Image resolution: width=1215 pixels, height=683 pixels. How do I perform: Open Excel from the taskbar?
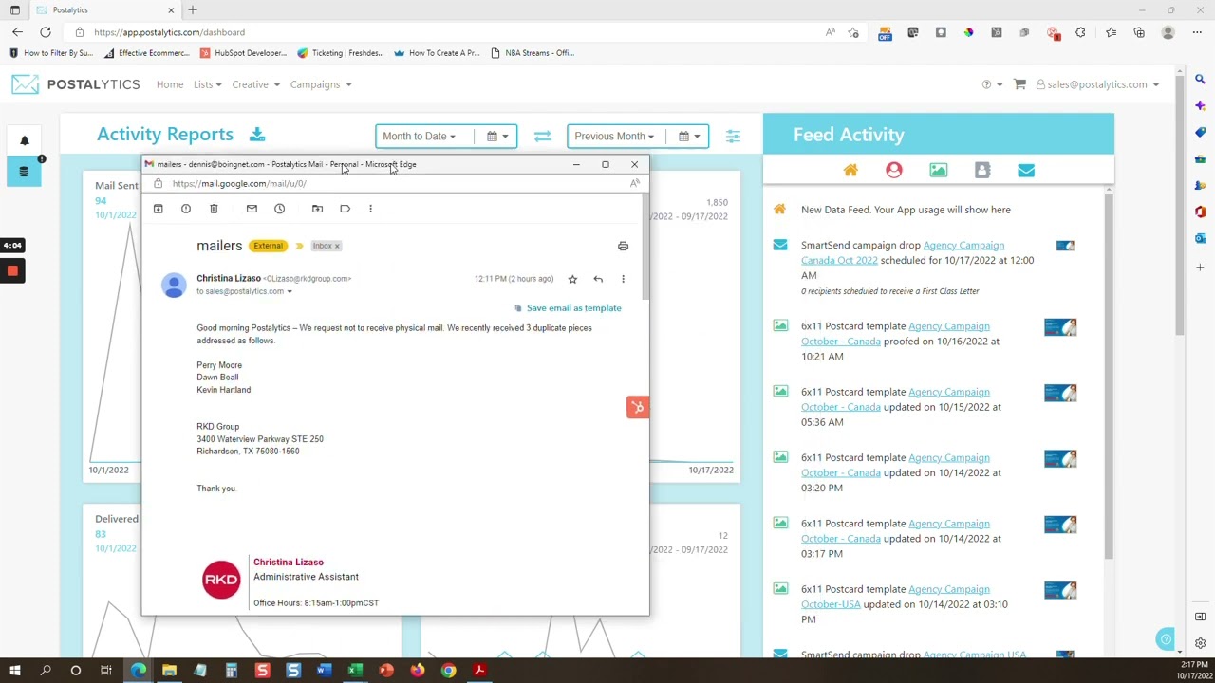tap(355, 671)
